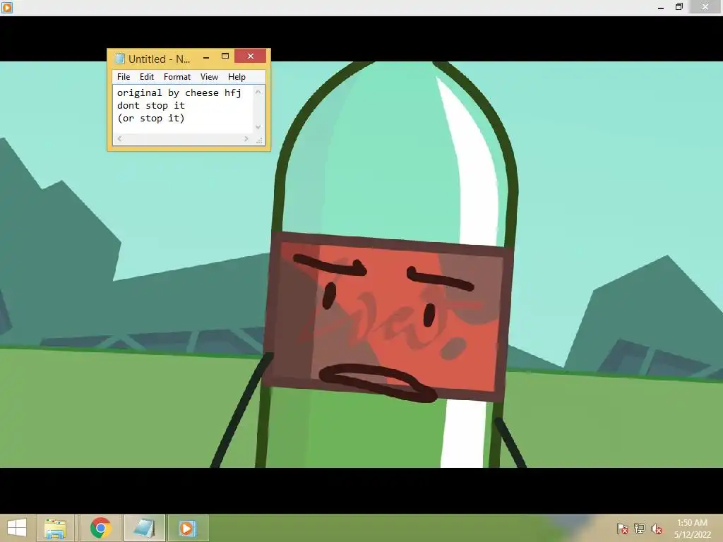Switch to Notepad on the taskbar
The height and width of the screenshot is (542, 723).
[x=144, y=528]
